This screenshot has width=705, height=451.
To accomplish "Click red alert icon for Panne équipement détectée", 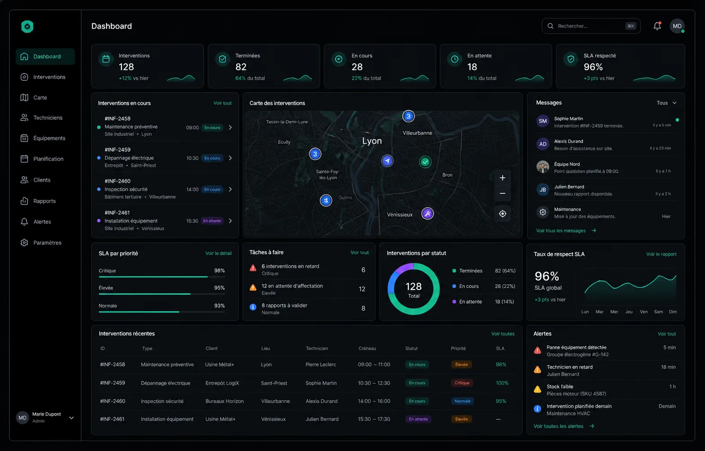I will click(537, 350).
